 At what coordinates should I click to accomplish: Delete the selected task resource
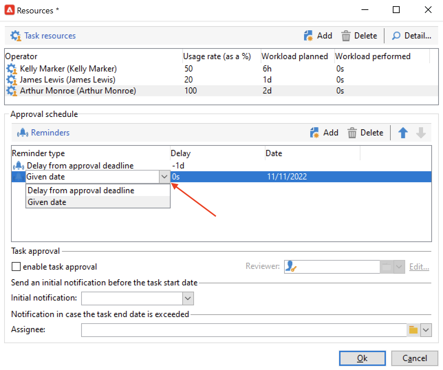click(x=359, y=36)
